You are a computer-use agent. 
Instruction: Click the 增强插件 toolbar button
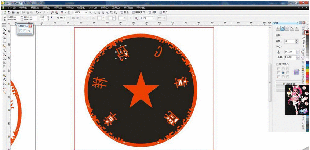138,12
